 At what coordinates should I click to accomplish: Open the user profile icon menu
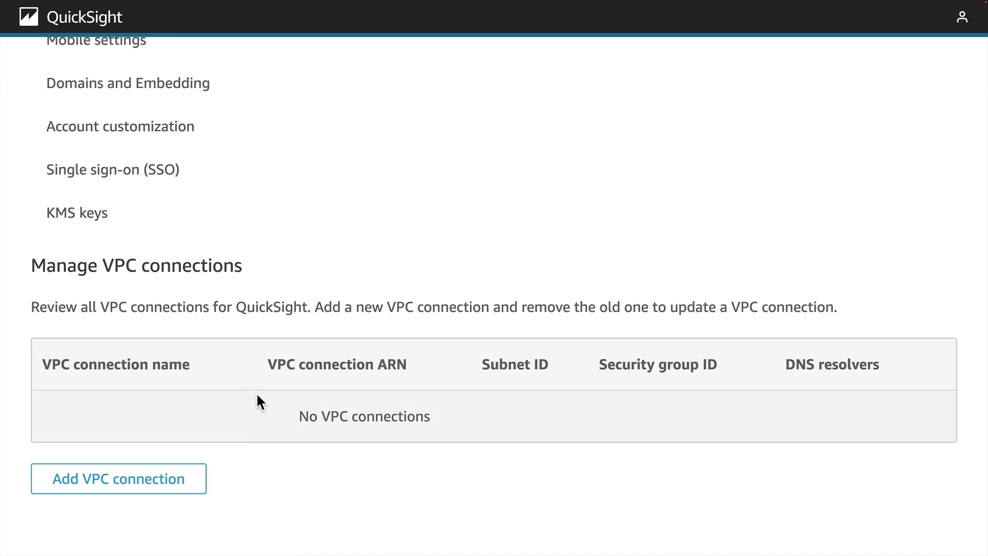click(x=962, y=18)
